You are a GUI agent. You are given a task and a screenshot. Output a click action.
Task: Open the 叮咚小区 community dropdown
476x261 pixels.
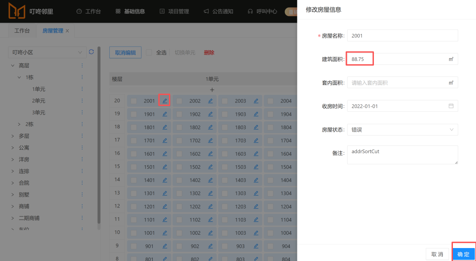pyautogui.click(x=47, y=52)
